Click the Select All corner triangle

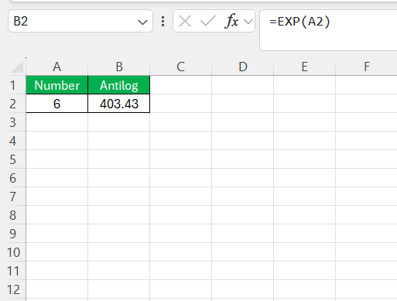(x=18, y=67)
